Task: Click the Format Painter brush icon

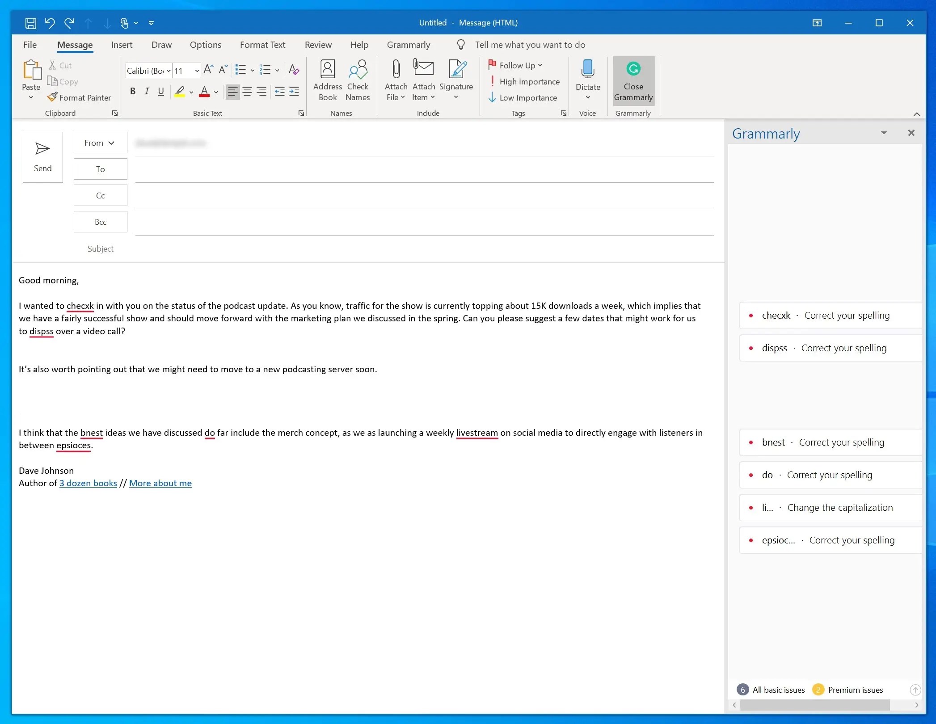Action: (x=53, y=97)
